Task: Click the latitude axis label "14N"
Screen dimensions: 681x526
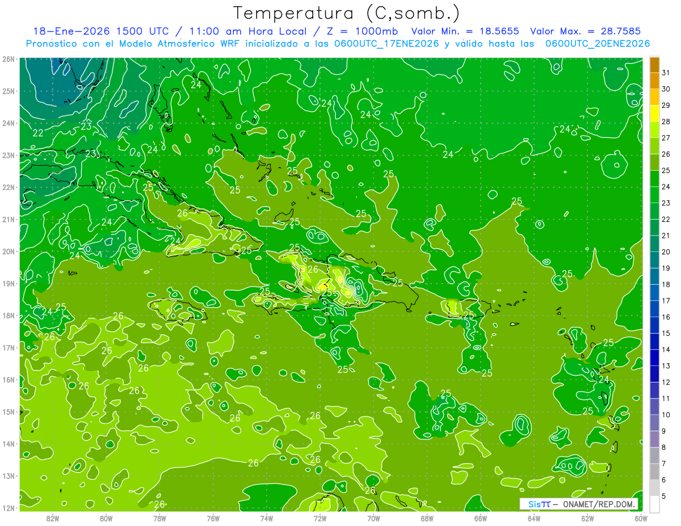Action: coord(8,444)
